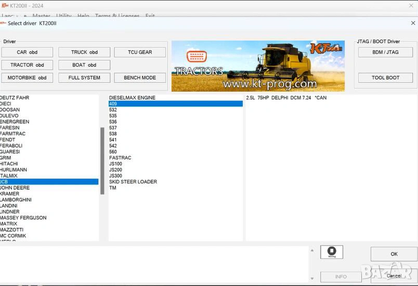Select TRACTOR obd driver button
Image resolution: width=418 pixels, height=286 pixels.
[27, 65]
